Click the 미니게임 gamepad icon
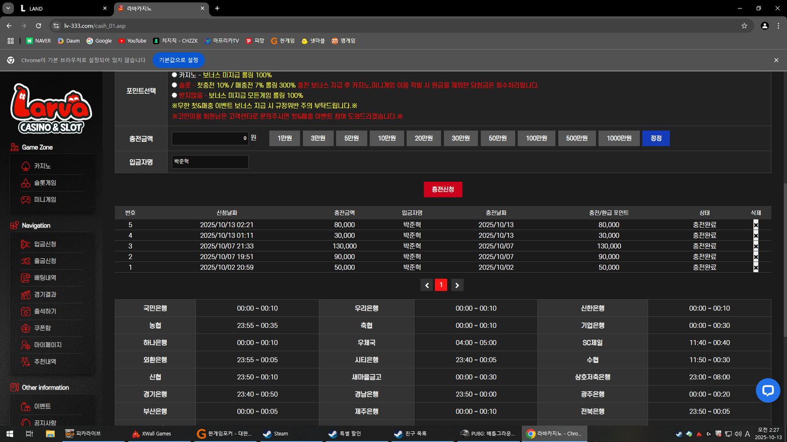This screenshot has height=442, width=787. click(x=26, y=200)
